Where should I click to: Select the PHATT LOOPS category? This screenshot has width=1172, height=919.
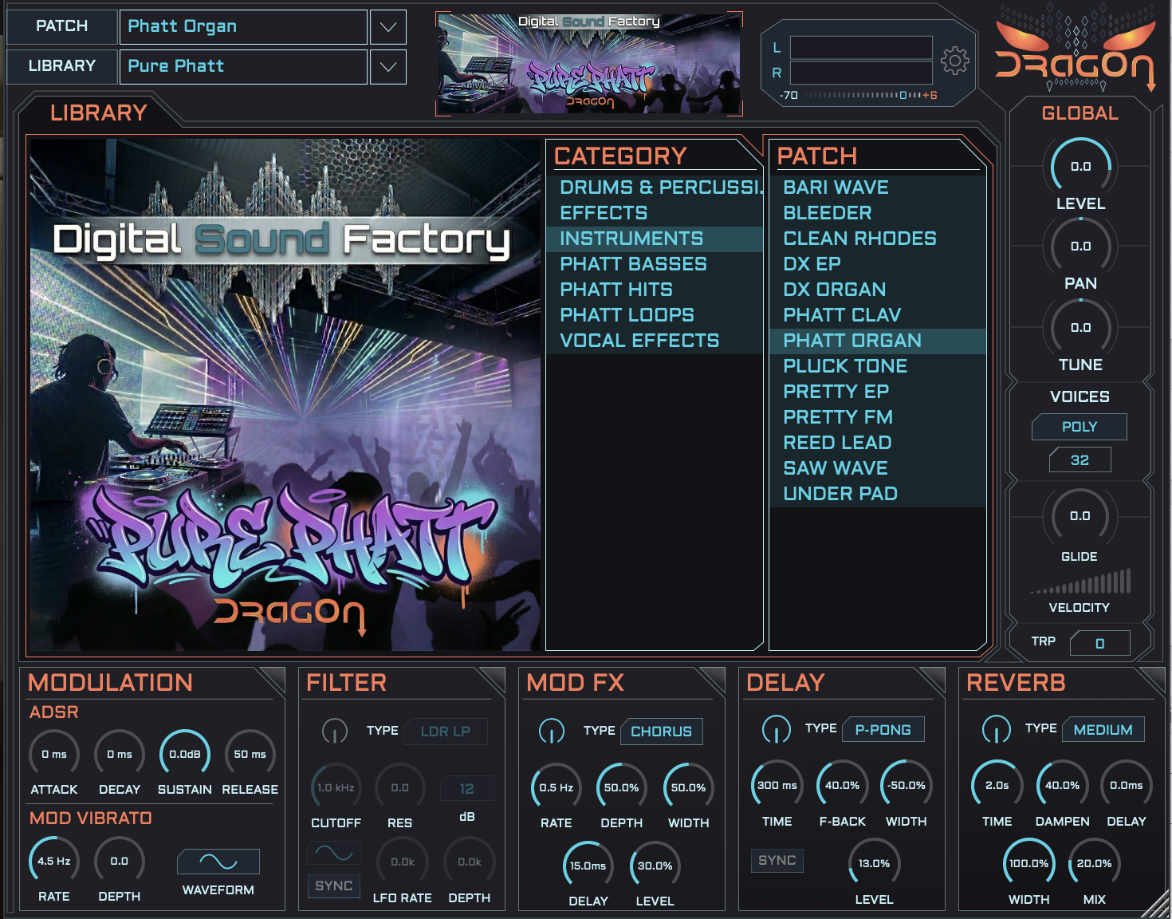[655, 315]
